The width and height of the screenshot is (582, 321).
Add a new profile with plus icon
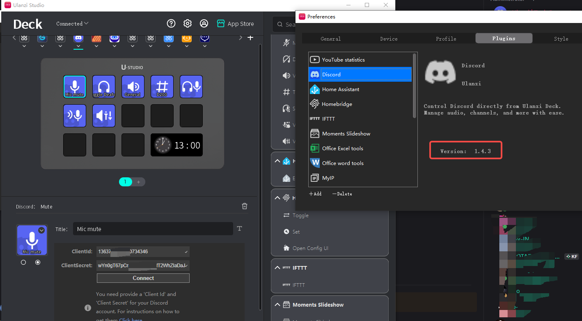pos(250,38)
